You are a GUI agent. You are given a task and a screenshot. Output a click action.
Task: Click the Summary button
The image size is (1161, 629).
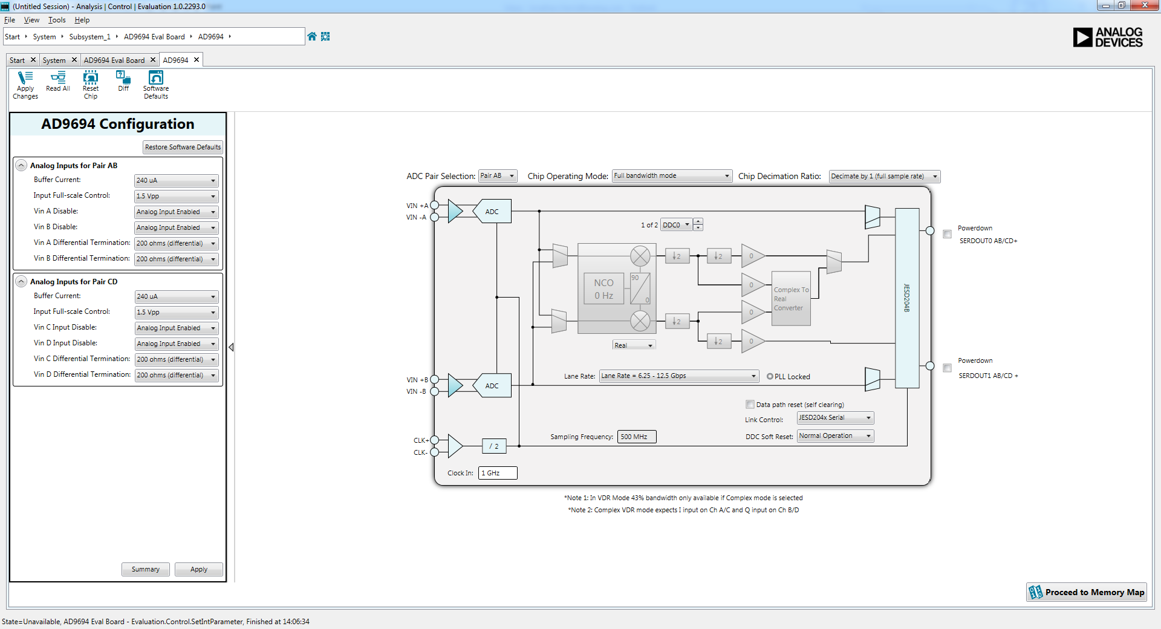[145, 569]
